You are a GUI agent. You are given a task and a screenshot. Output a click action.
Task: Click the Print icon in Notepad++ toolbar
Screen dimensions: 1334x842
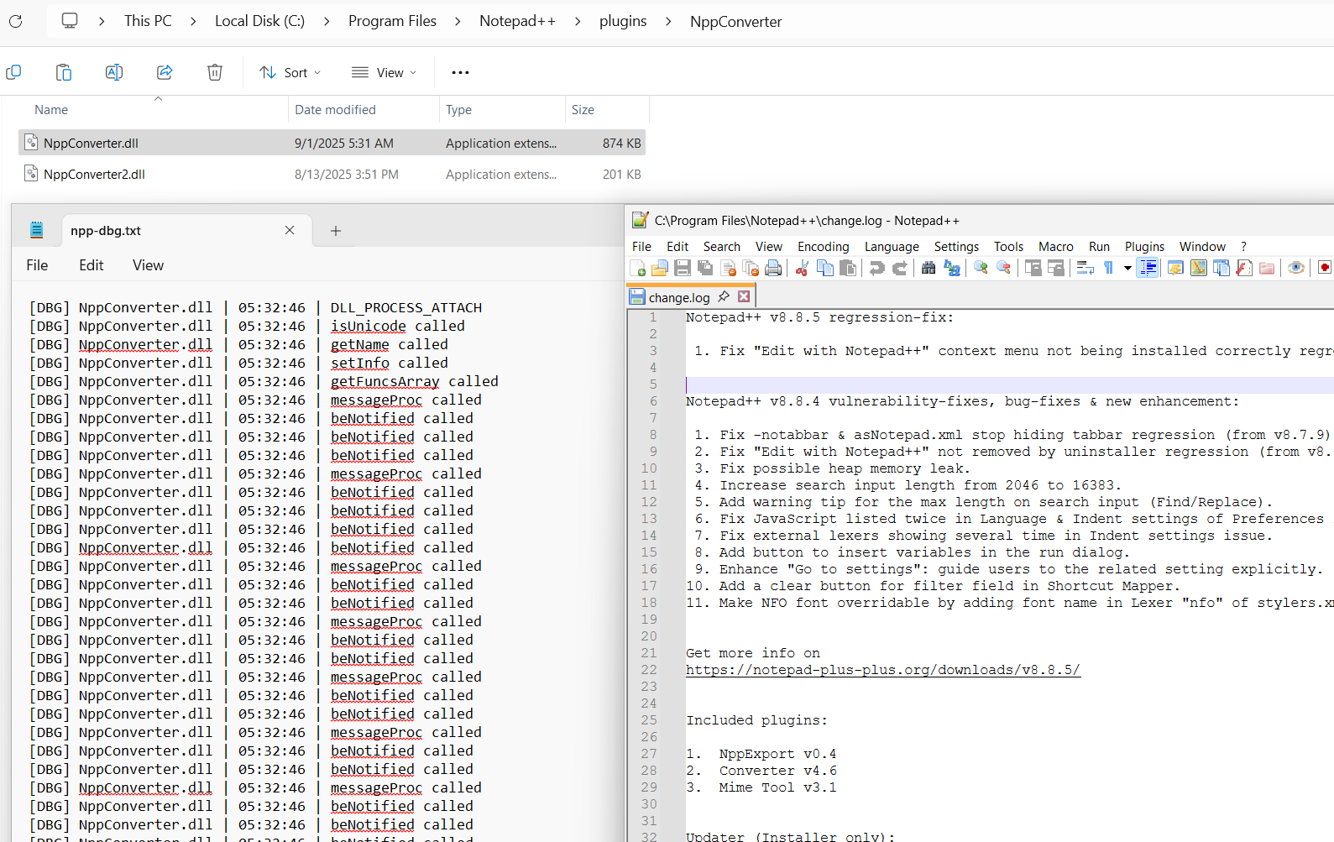click(x=773, y=268)
